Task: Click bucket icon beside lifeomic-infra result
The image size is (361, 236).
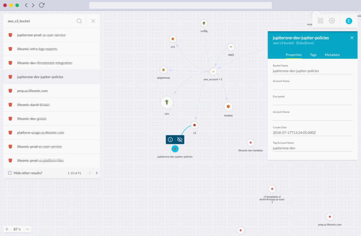Action: [10, 49]
